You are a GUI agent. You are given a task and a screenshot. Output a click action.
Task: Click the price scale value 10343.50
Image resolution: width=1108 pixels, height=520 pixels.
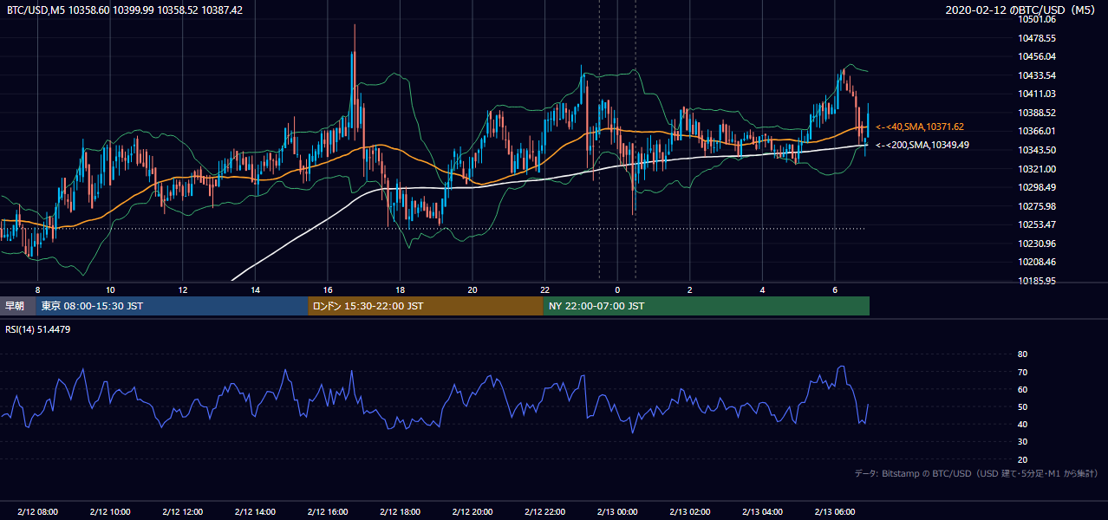coord(1036,150)
